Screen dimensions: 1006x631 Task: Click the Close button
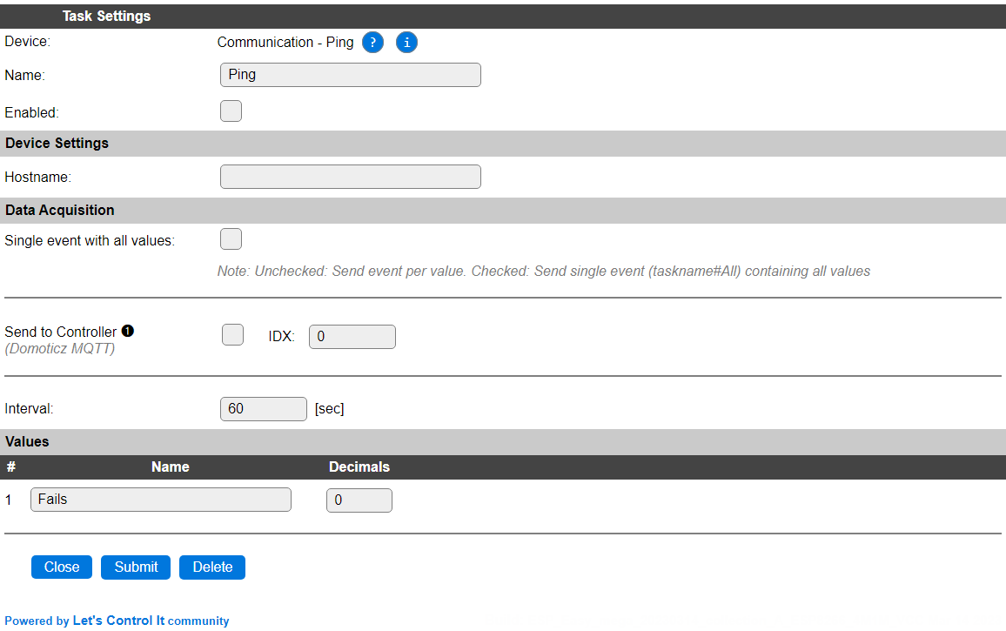[x=62, y=567]
